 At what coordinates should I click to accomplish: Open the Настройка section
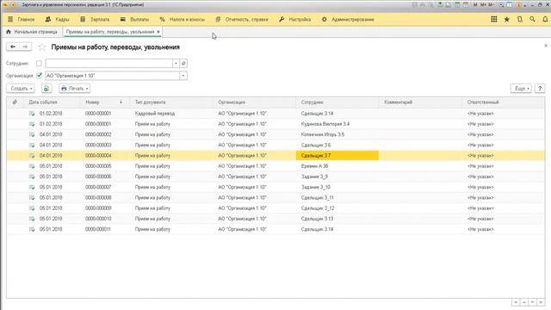pos(294,19)
